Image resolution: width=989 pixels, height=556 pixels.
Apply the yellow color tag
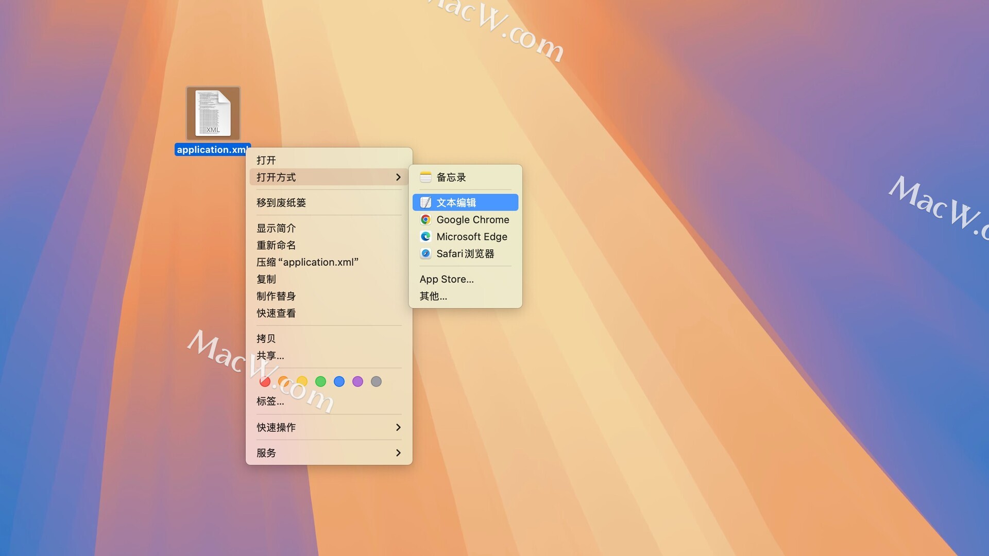click(302, 381)
